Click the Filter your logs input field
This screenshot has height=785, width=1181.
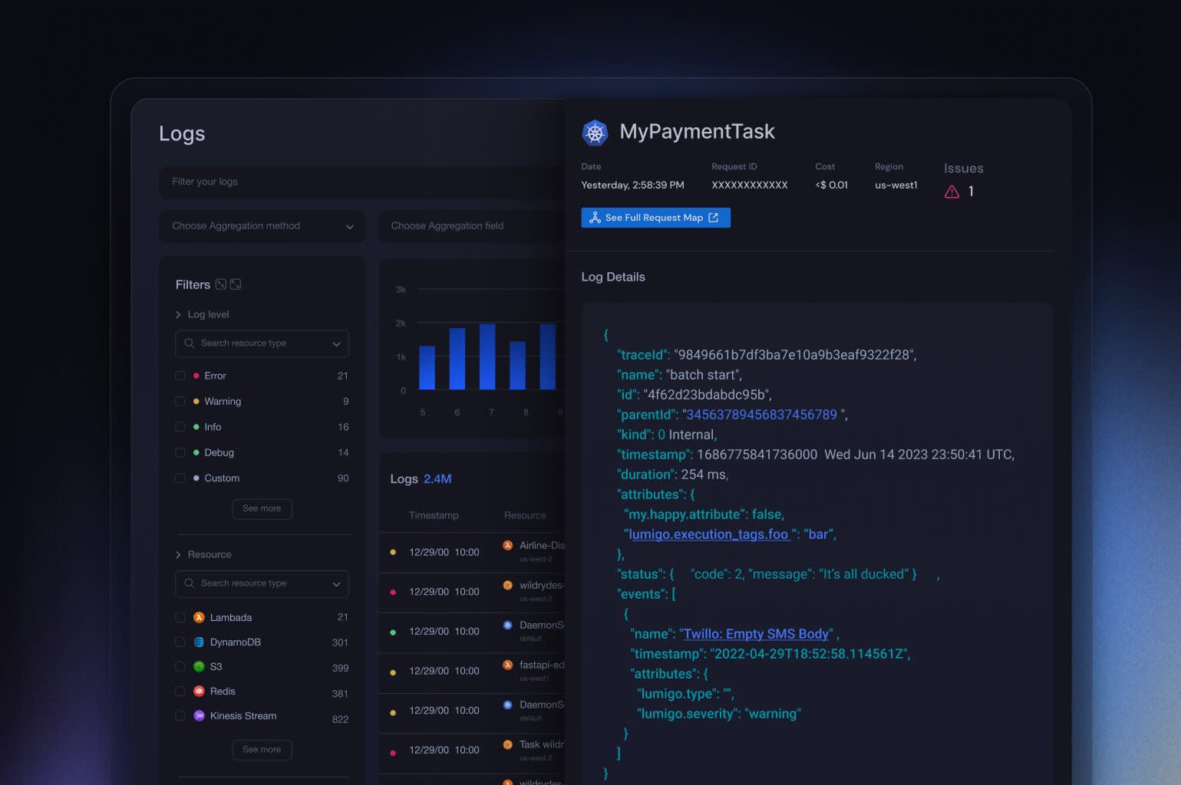tap(307, 182)
